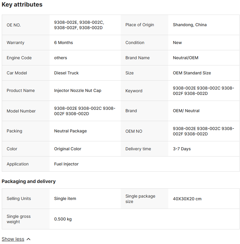Click the Show less link

(x=13, y=239)
